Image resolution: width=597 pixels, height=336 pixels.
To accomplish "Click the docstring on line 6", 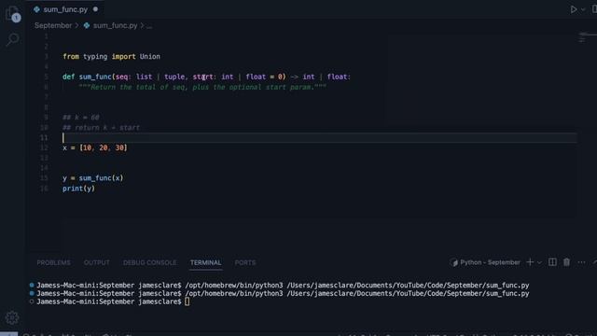I will coord(202,87).
